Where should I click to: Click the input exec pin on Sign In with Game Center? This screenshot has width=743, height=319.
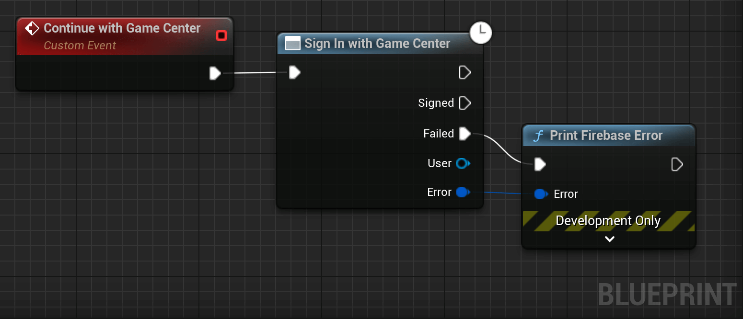(x=294, y=73)
